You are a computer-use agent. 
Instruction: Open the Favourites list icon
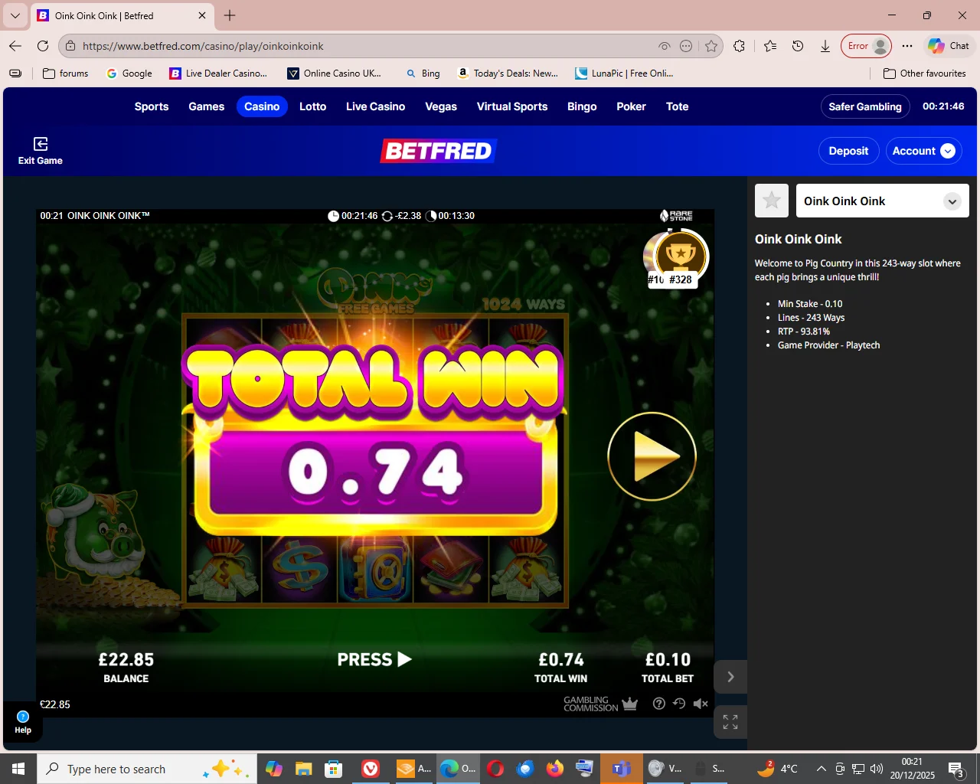click(770, 46)
